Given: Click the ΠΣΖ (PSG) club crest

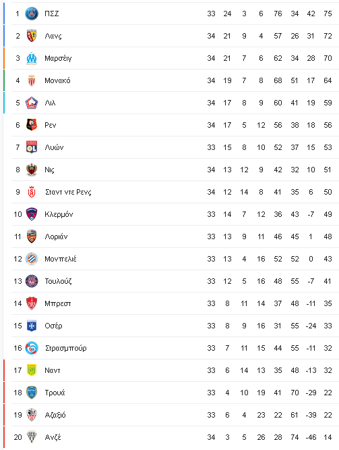Looking at the screenshot, I should tap(32, 14).
